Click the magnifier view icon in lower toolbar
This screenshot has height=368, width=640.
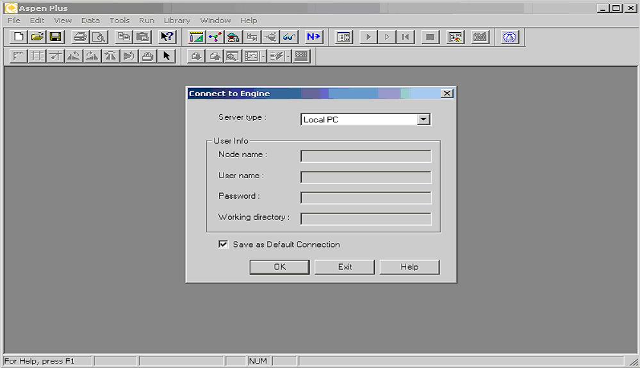(233, 56)
